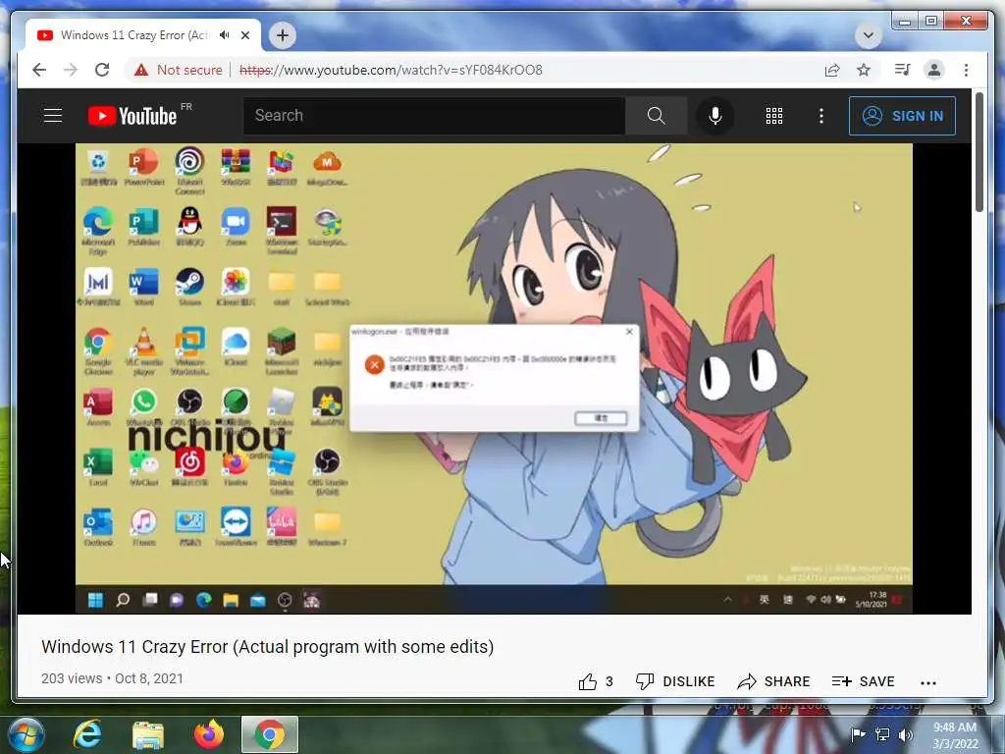Open Windows Explorer folder on taskbar
Screen dimensions: 1005x754
click(x=148, y=734)
